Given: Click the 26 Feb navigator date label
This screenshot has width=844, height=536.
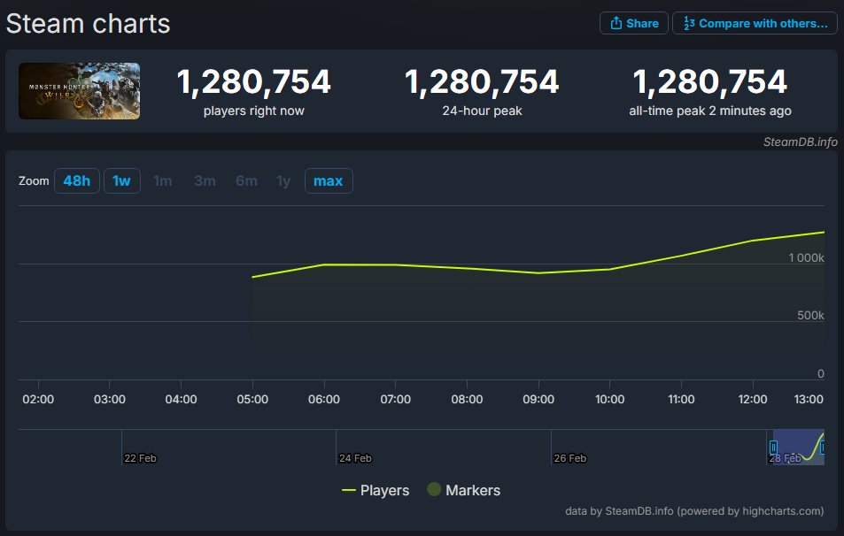Looking at the screenshot, I should (x=569, y=458).
